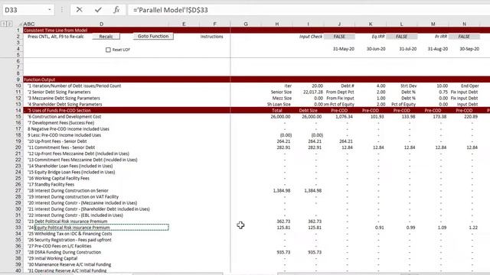Click the Name Box showing D33
Viewport: 490px width, 275px height.
click(25, 10)
